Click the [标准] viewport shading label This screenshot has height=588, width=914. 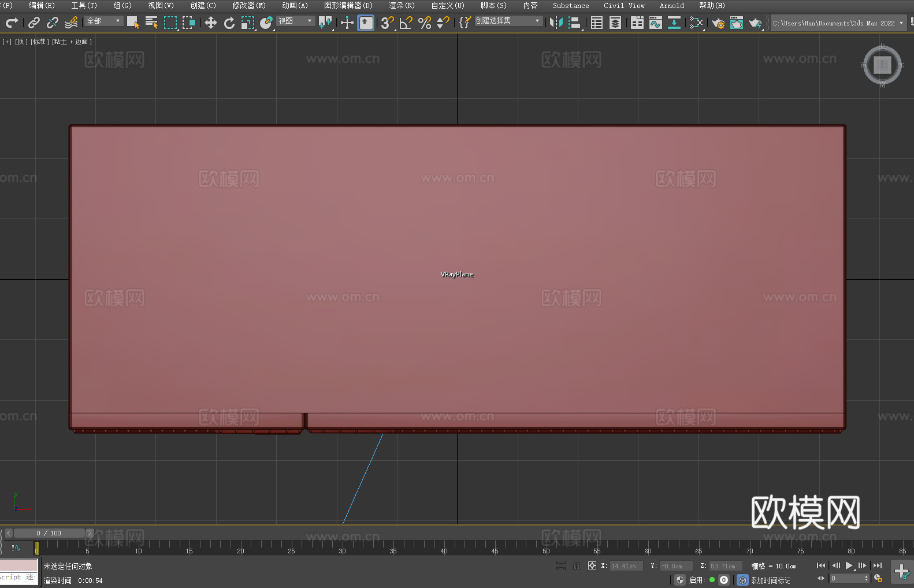[x=40, y=42]
